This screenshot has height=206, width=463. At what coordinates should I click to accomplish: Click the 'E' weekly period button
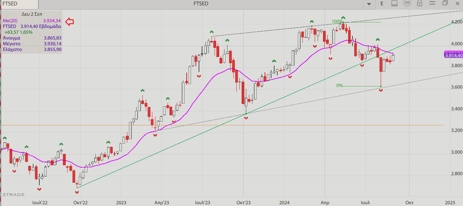[382, 3]
